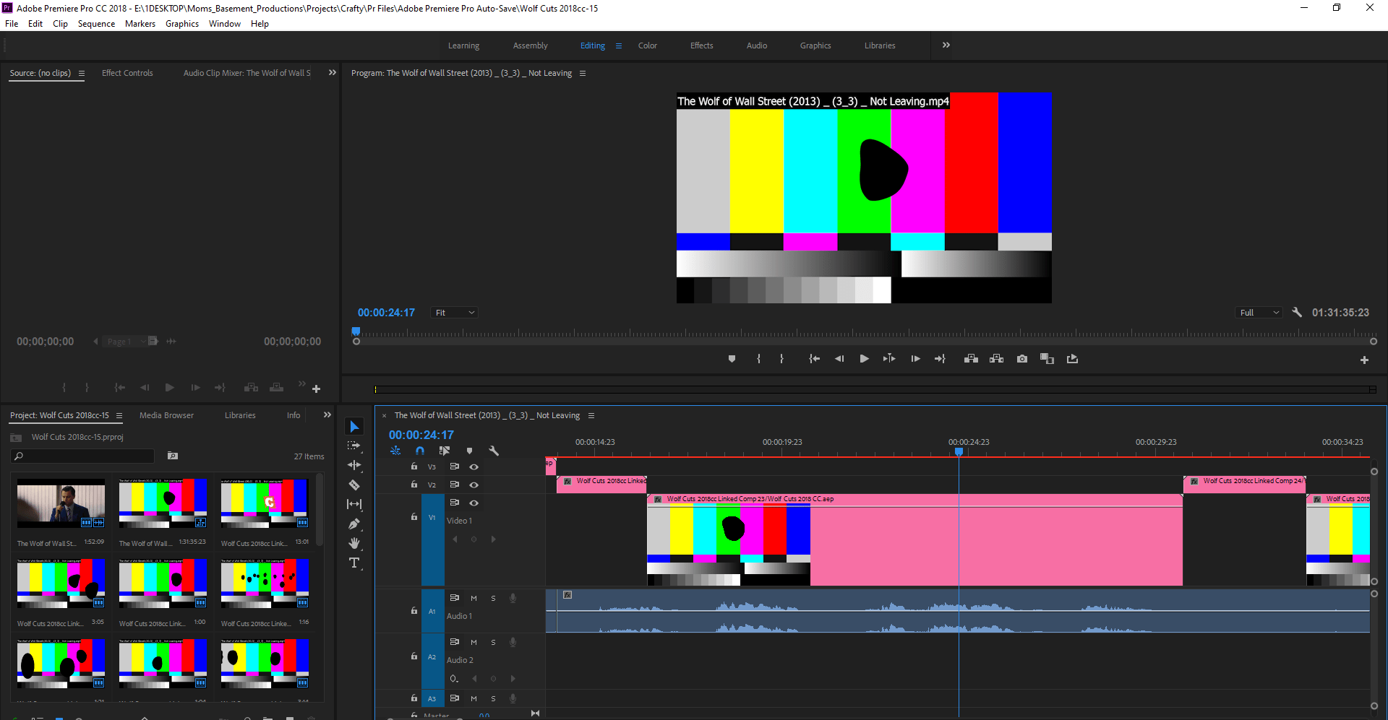The width and height of the screenshot is (1388, 720).
Task: Open the Full playback resolution dropdown
Action: point(1258,312)
